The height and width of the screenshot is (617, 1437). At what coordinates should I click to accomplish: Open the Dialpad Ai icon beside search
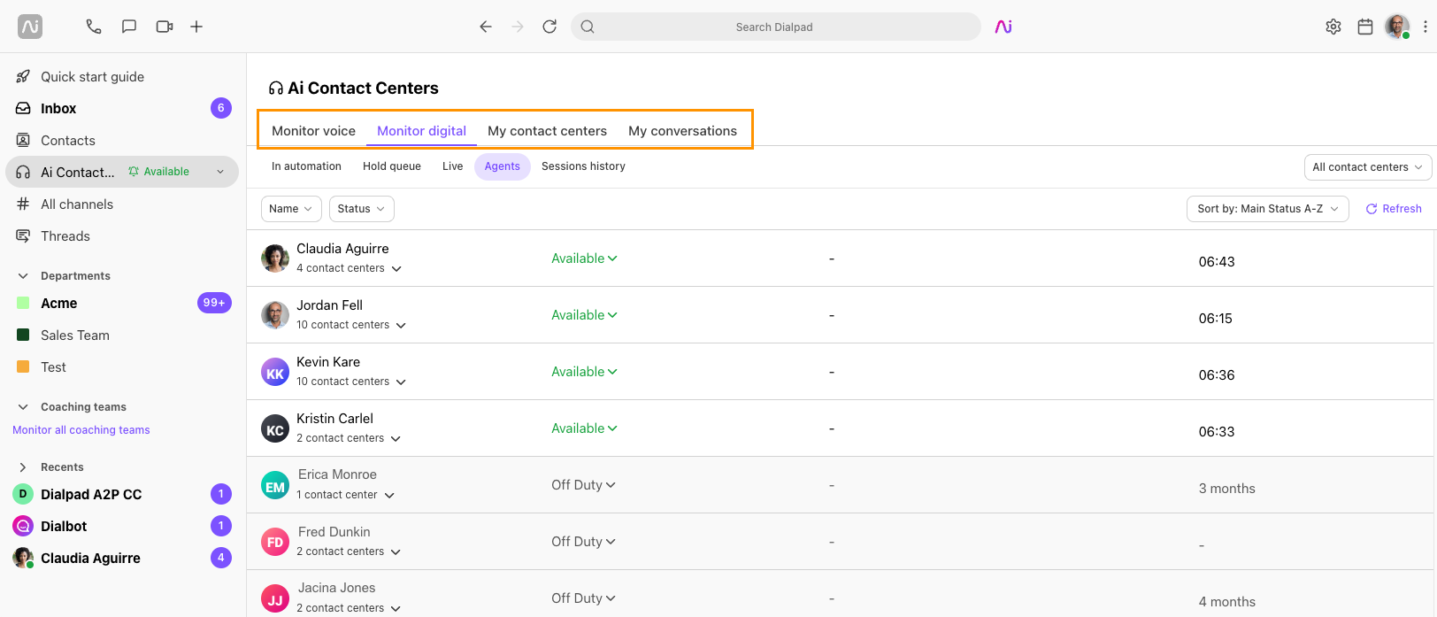[1003, 27]
